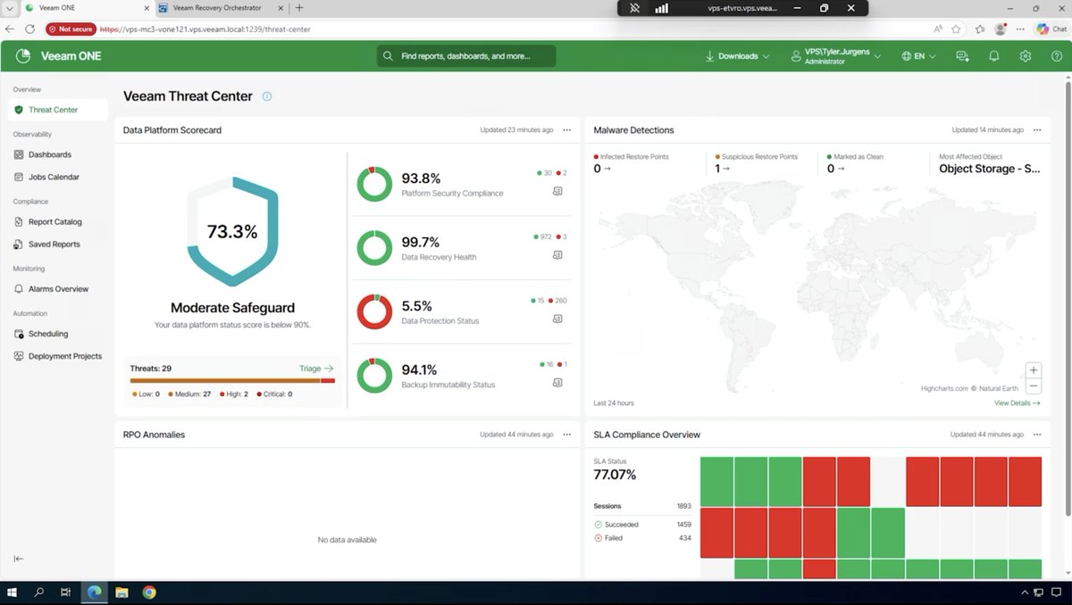Image resolution: width=1072 pixels, height=605 pixels.
Task: Click info icon next to Veeam Threat Center
Action: click(x=267, y=96)
